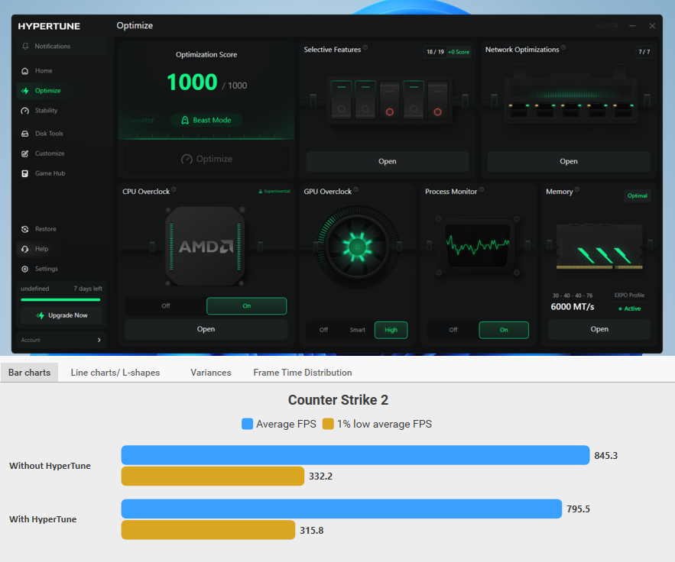The image size is (675, 562).
Task: Click Memory info icon
Action: (x=577, y=189)
